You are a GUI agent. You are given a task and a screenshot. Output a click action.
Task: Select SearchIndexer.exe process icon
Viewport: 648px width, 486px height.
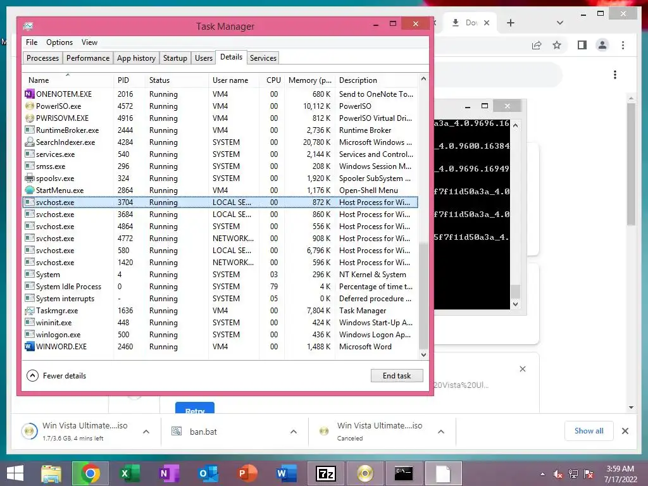click(29, 142)
